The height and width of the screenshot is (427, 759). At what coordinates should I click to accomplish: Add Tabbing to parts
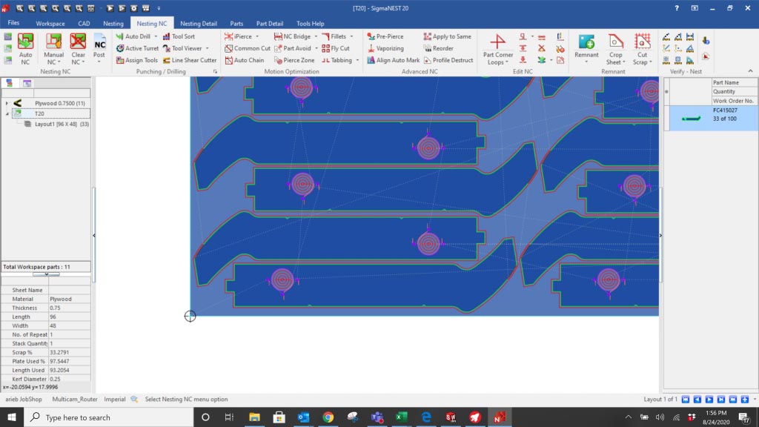[x=337, y=60]
